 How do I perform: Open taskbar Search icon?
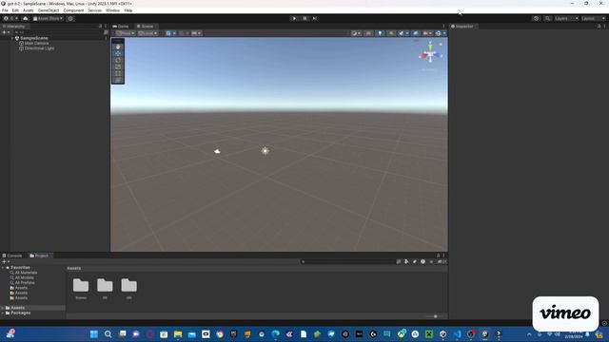[x=108, y=333]
